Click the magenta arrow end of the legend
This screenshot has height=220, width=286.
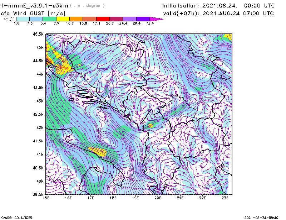coord(156,19)
